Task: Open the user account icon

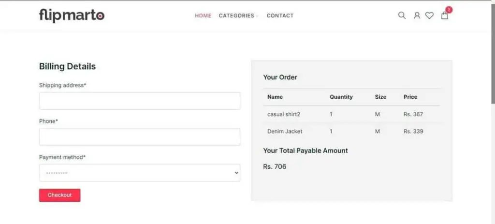Action: pos(417,15)
